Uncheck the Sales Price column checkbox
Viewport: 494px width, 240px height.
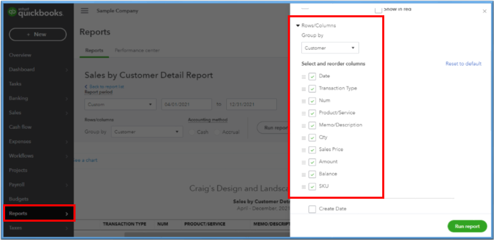(312, 150)
